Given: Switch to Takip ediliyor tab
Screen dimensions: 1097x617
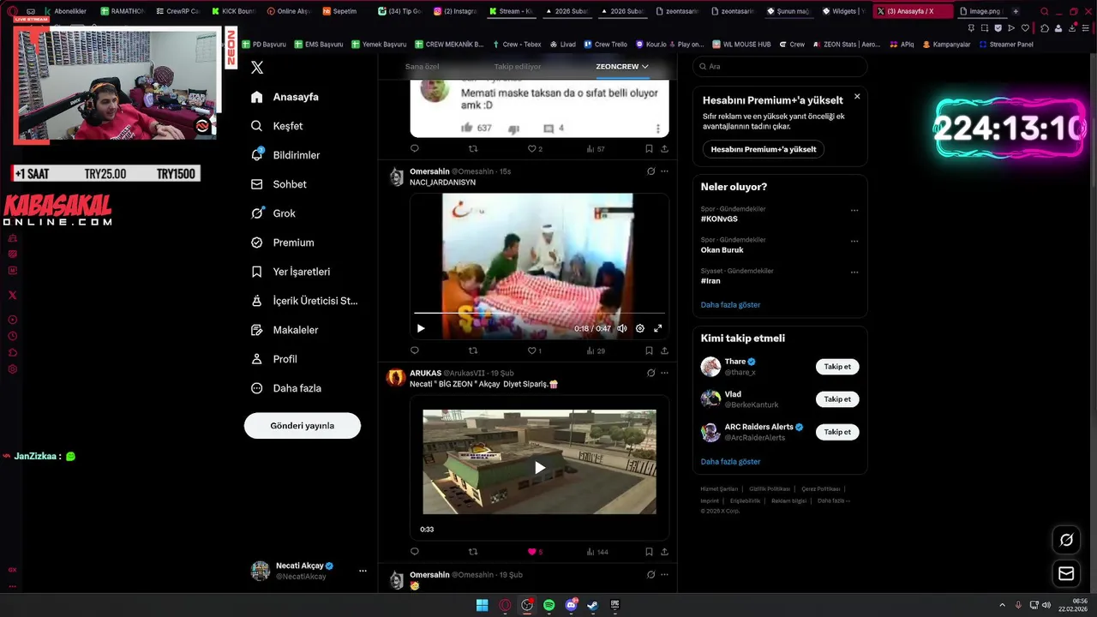Looking at the screenshot, I should (x=518, y=67).
